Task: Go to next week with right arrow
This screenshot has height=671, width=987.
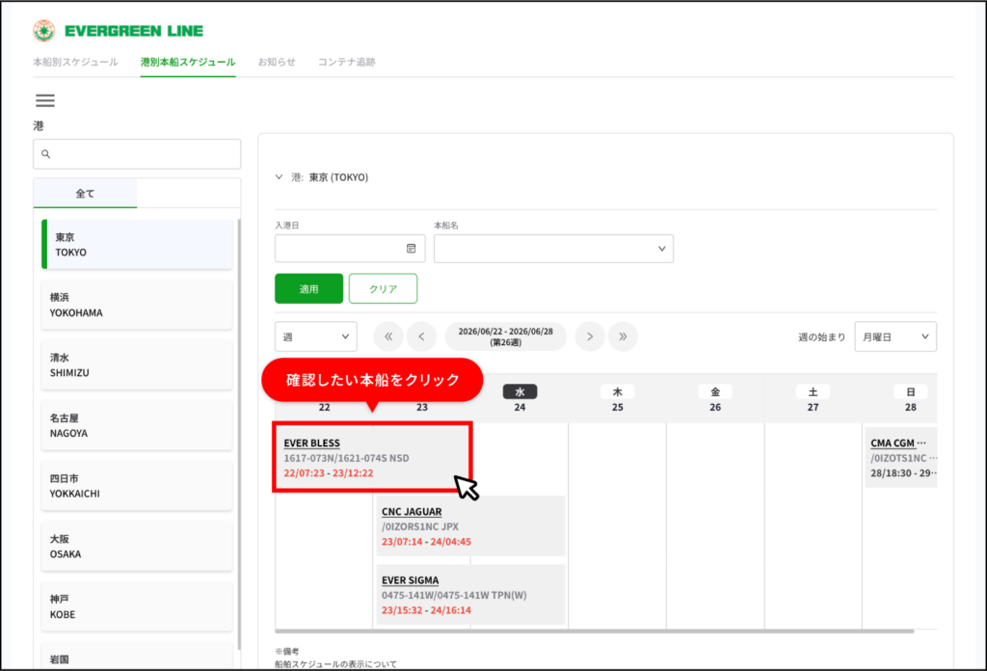Action: [590, 336]
